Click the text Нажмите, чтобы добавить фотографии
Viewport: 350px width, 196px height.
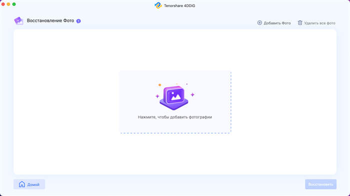click(x=175, y=117)
